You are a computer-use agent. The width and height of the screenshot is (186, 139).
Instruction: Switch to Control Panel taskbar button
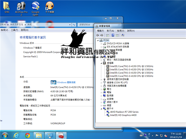50,136
